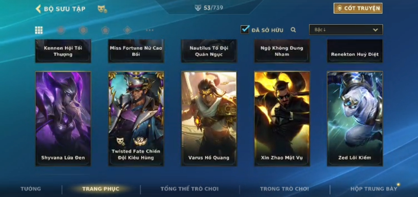Select the hexagon rarity filter icon
This screenshot has height=197, width=418.
pyautogui.click(x=83, y=30)
